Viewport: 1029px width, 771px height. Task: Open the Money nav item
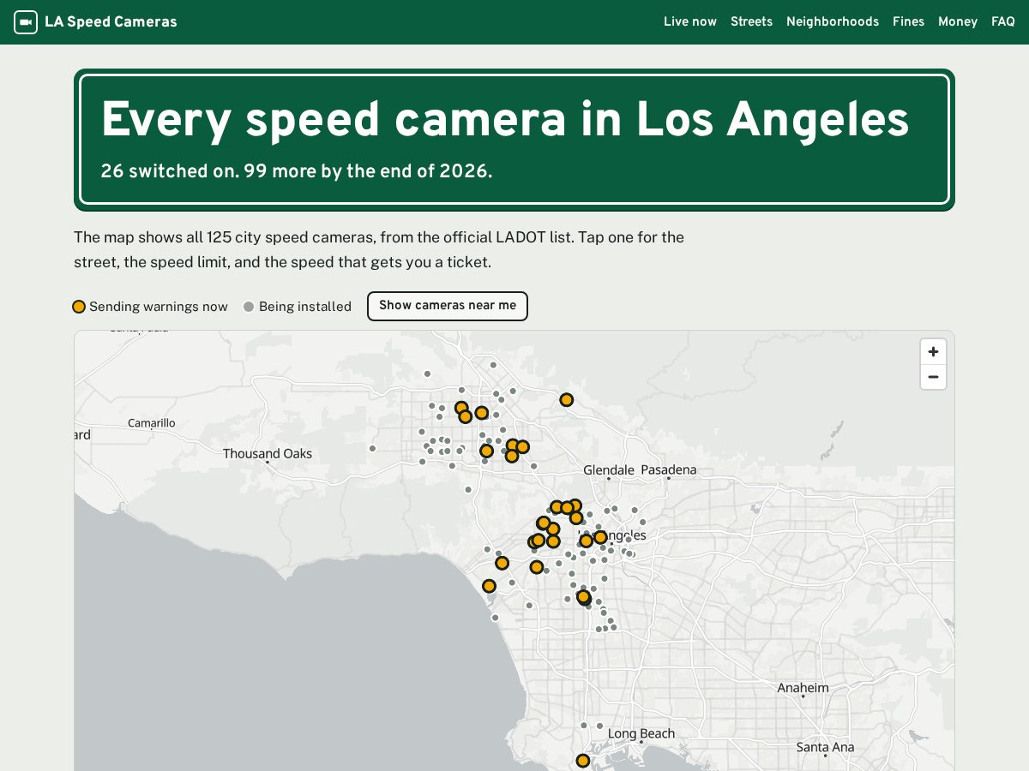pos(958,22)
